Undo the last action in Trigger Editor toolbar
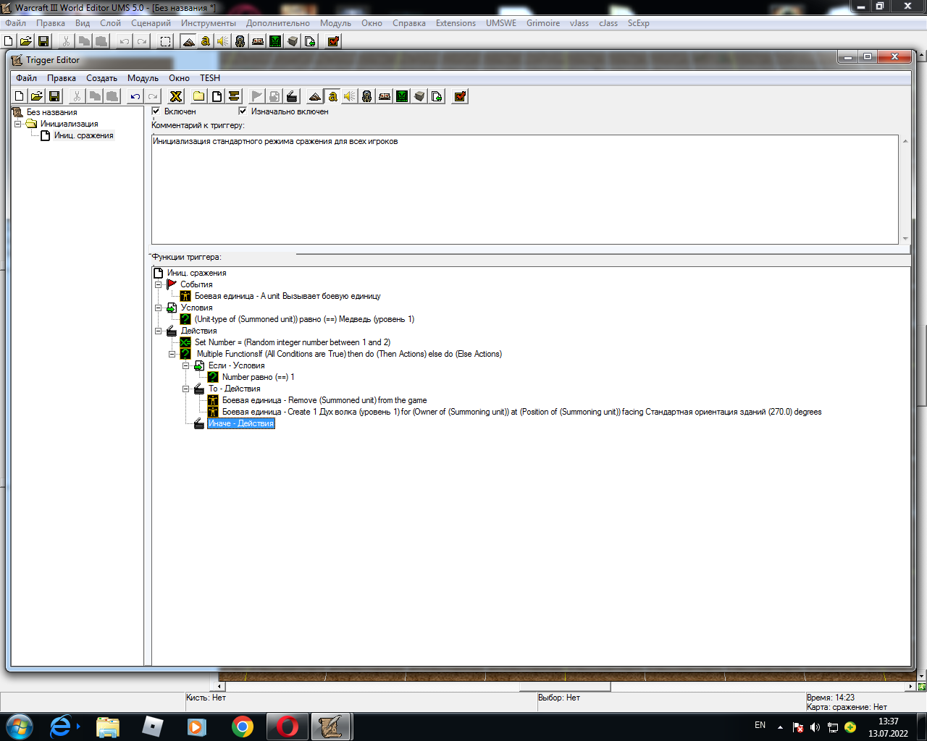 135,96
